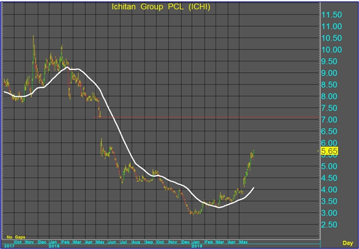
Task: Click the No Gaps label
Action: (16, 237)
